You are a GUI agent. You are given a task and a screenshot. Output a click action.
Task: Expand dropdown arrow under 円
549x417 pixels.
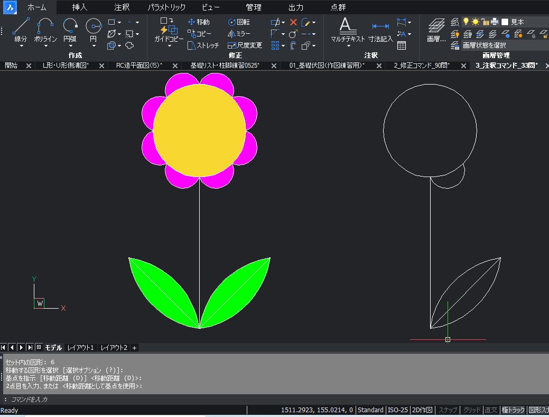pos(94,46)
